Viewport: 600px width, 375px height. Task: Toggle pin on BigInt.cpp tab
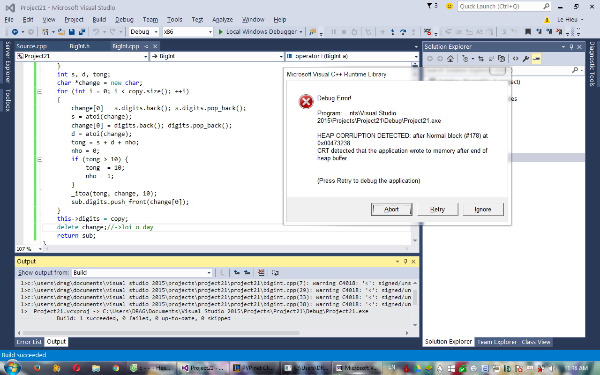pos(146,46)
